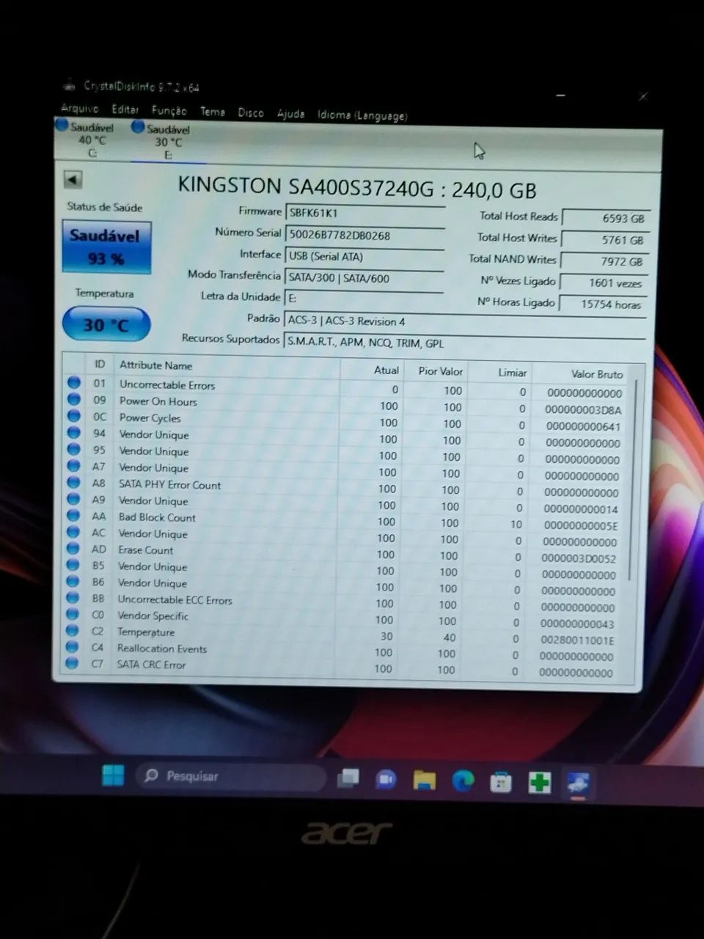Click the status icon for Power On Hours
This screenshot has width=704, height=939.
point(74,399)
